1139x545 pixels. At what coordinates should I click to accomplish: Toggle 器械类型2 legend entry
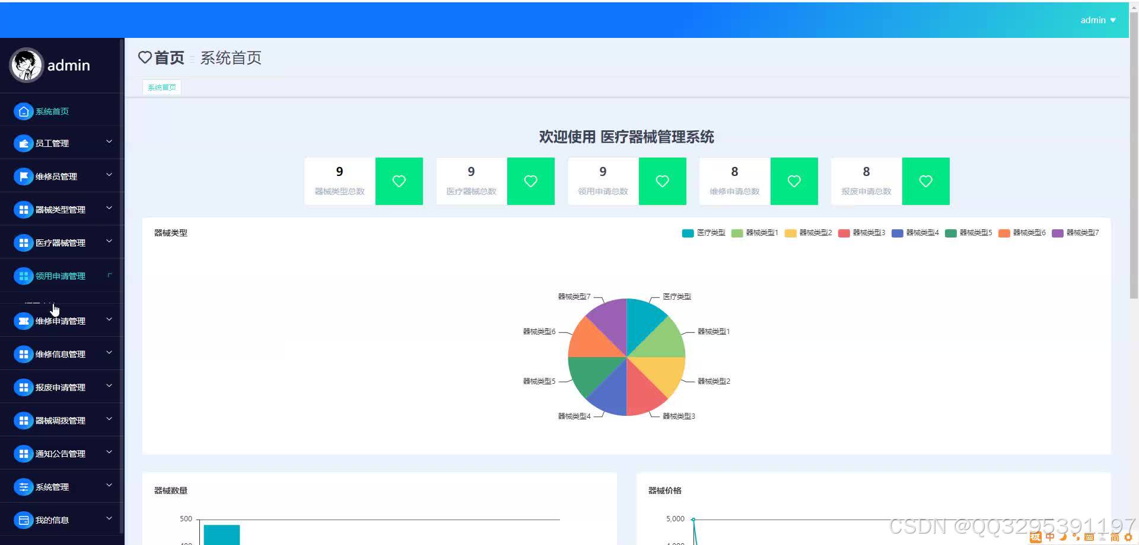[808, 233]
